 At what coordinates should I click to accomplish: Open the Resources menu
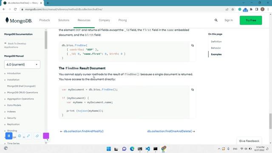tap(84, 20)
